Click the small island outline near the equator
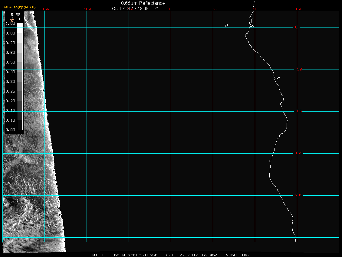 pyautogui.click(x=226, y=25)
